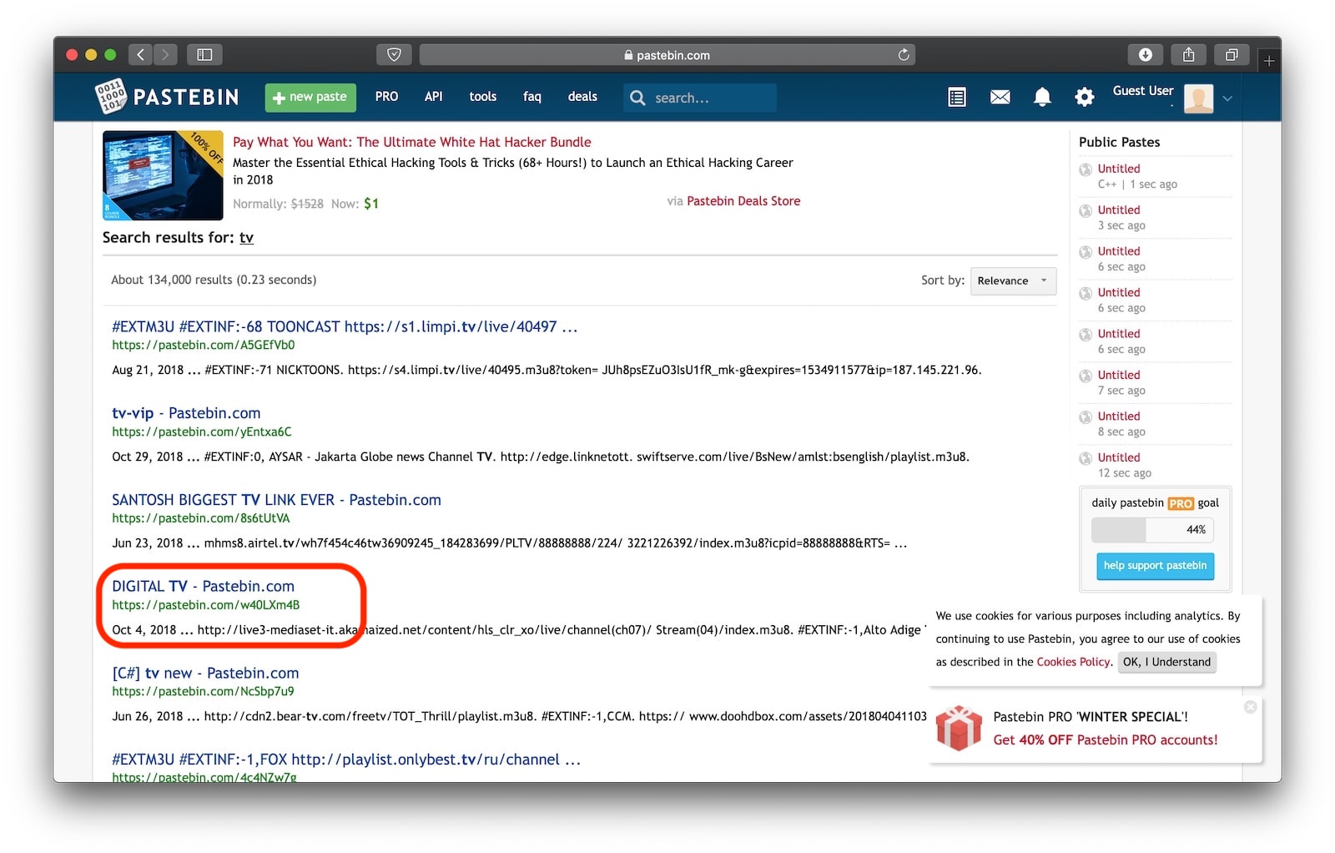The image size is (1335, 853).
Task: Open the faq menu item
Action: pyautogui.click(x=532, y=97)
